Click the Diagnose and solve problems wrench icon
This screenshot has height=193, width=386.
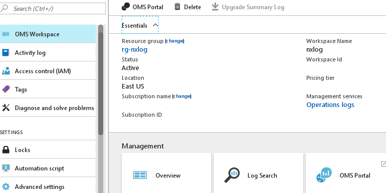pos(6,108)
